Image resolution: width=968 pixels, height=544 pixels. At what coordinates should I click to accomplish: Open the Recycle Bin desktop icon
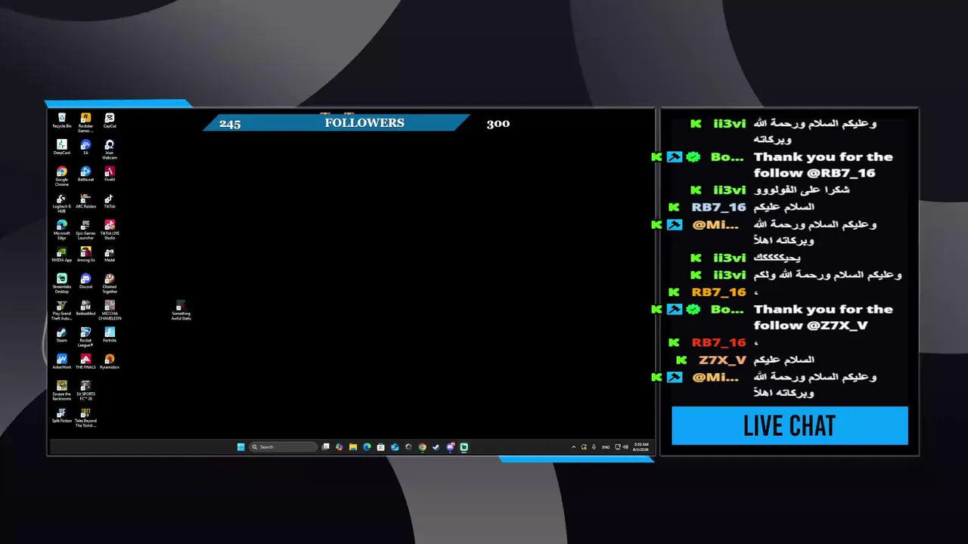62,120
